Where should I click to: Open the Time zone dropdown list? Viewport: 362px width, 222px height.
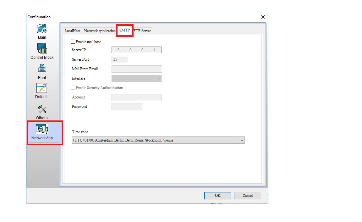point(158,140)
